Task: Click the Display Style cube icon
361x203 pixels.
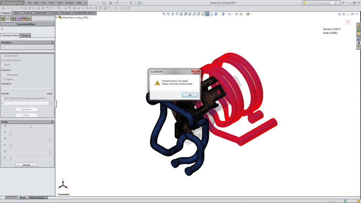Action: coord(223,14)
